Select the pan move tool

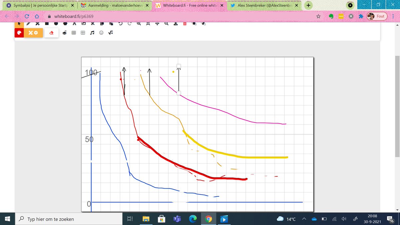pos(157,24)
